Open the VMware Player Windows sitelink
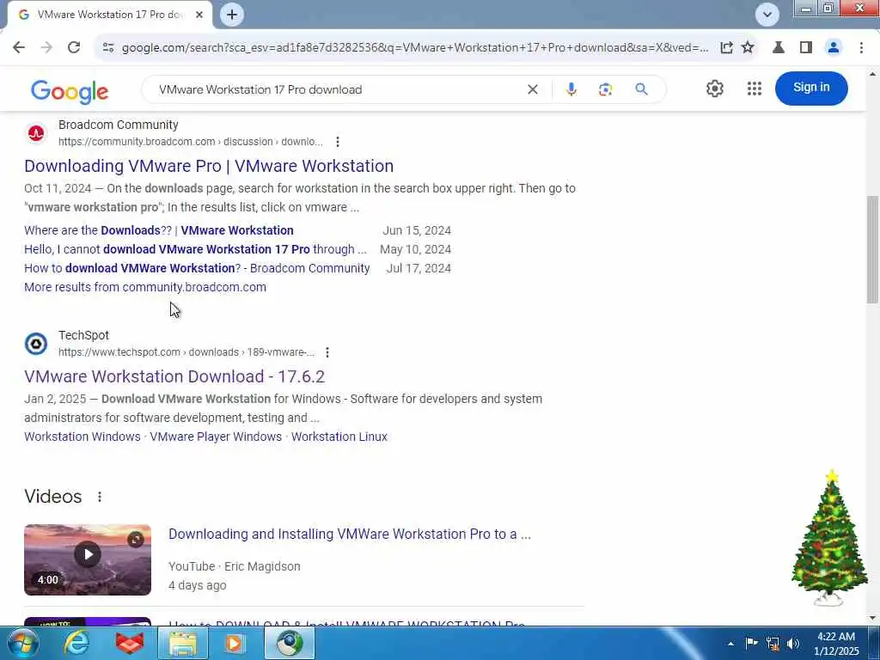 [216, 437]
